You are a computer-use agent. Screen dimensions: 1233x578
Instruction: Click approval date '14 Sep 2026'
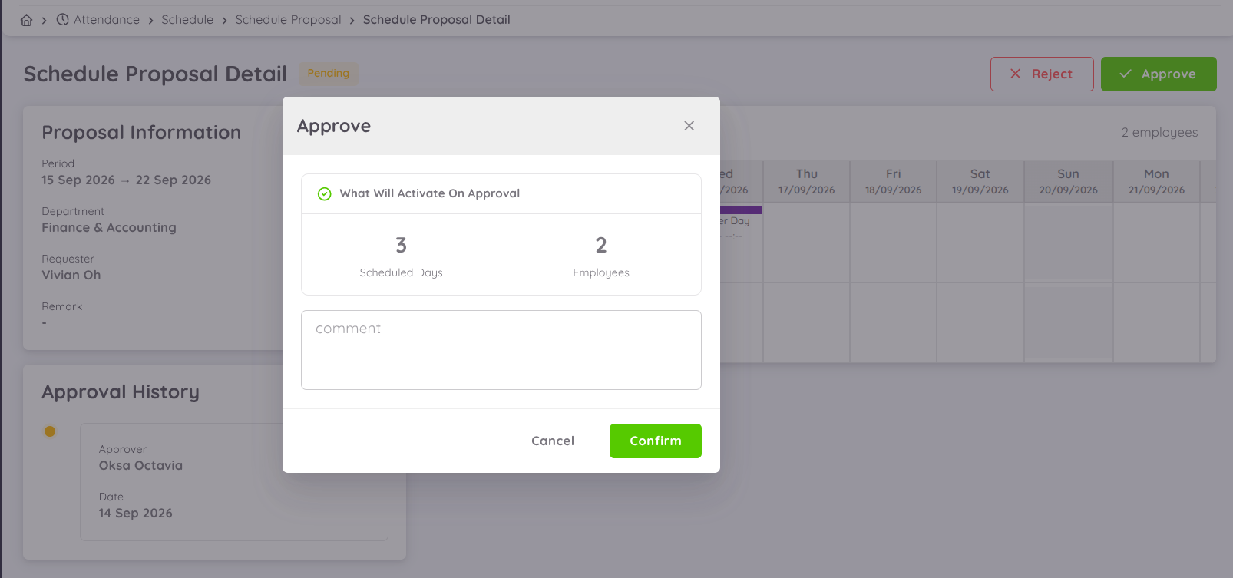tap(135, 514)
